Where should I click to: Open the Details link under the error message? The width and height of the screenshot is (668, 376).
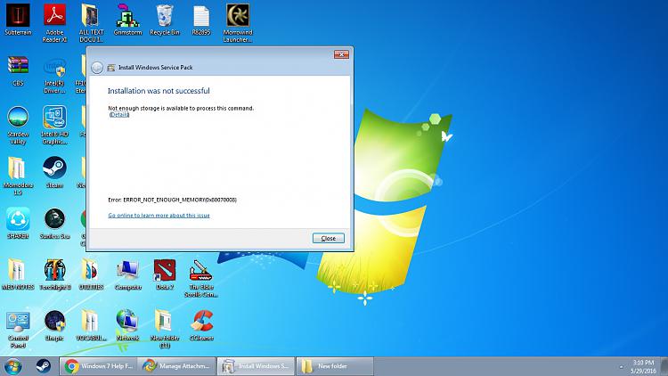click(x=118, y=114)
